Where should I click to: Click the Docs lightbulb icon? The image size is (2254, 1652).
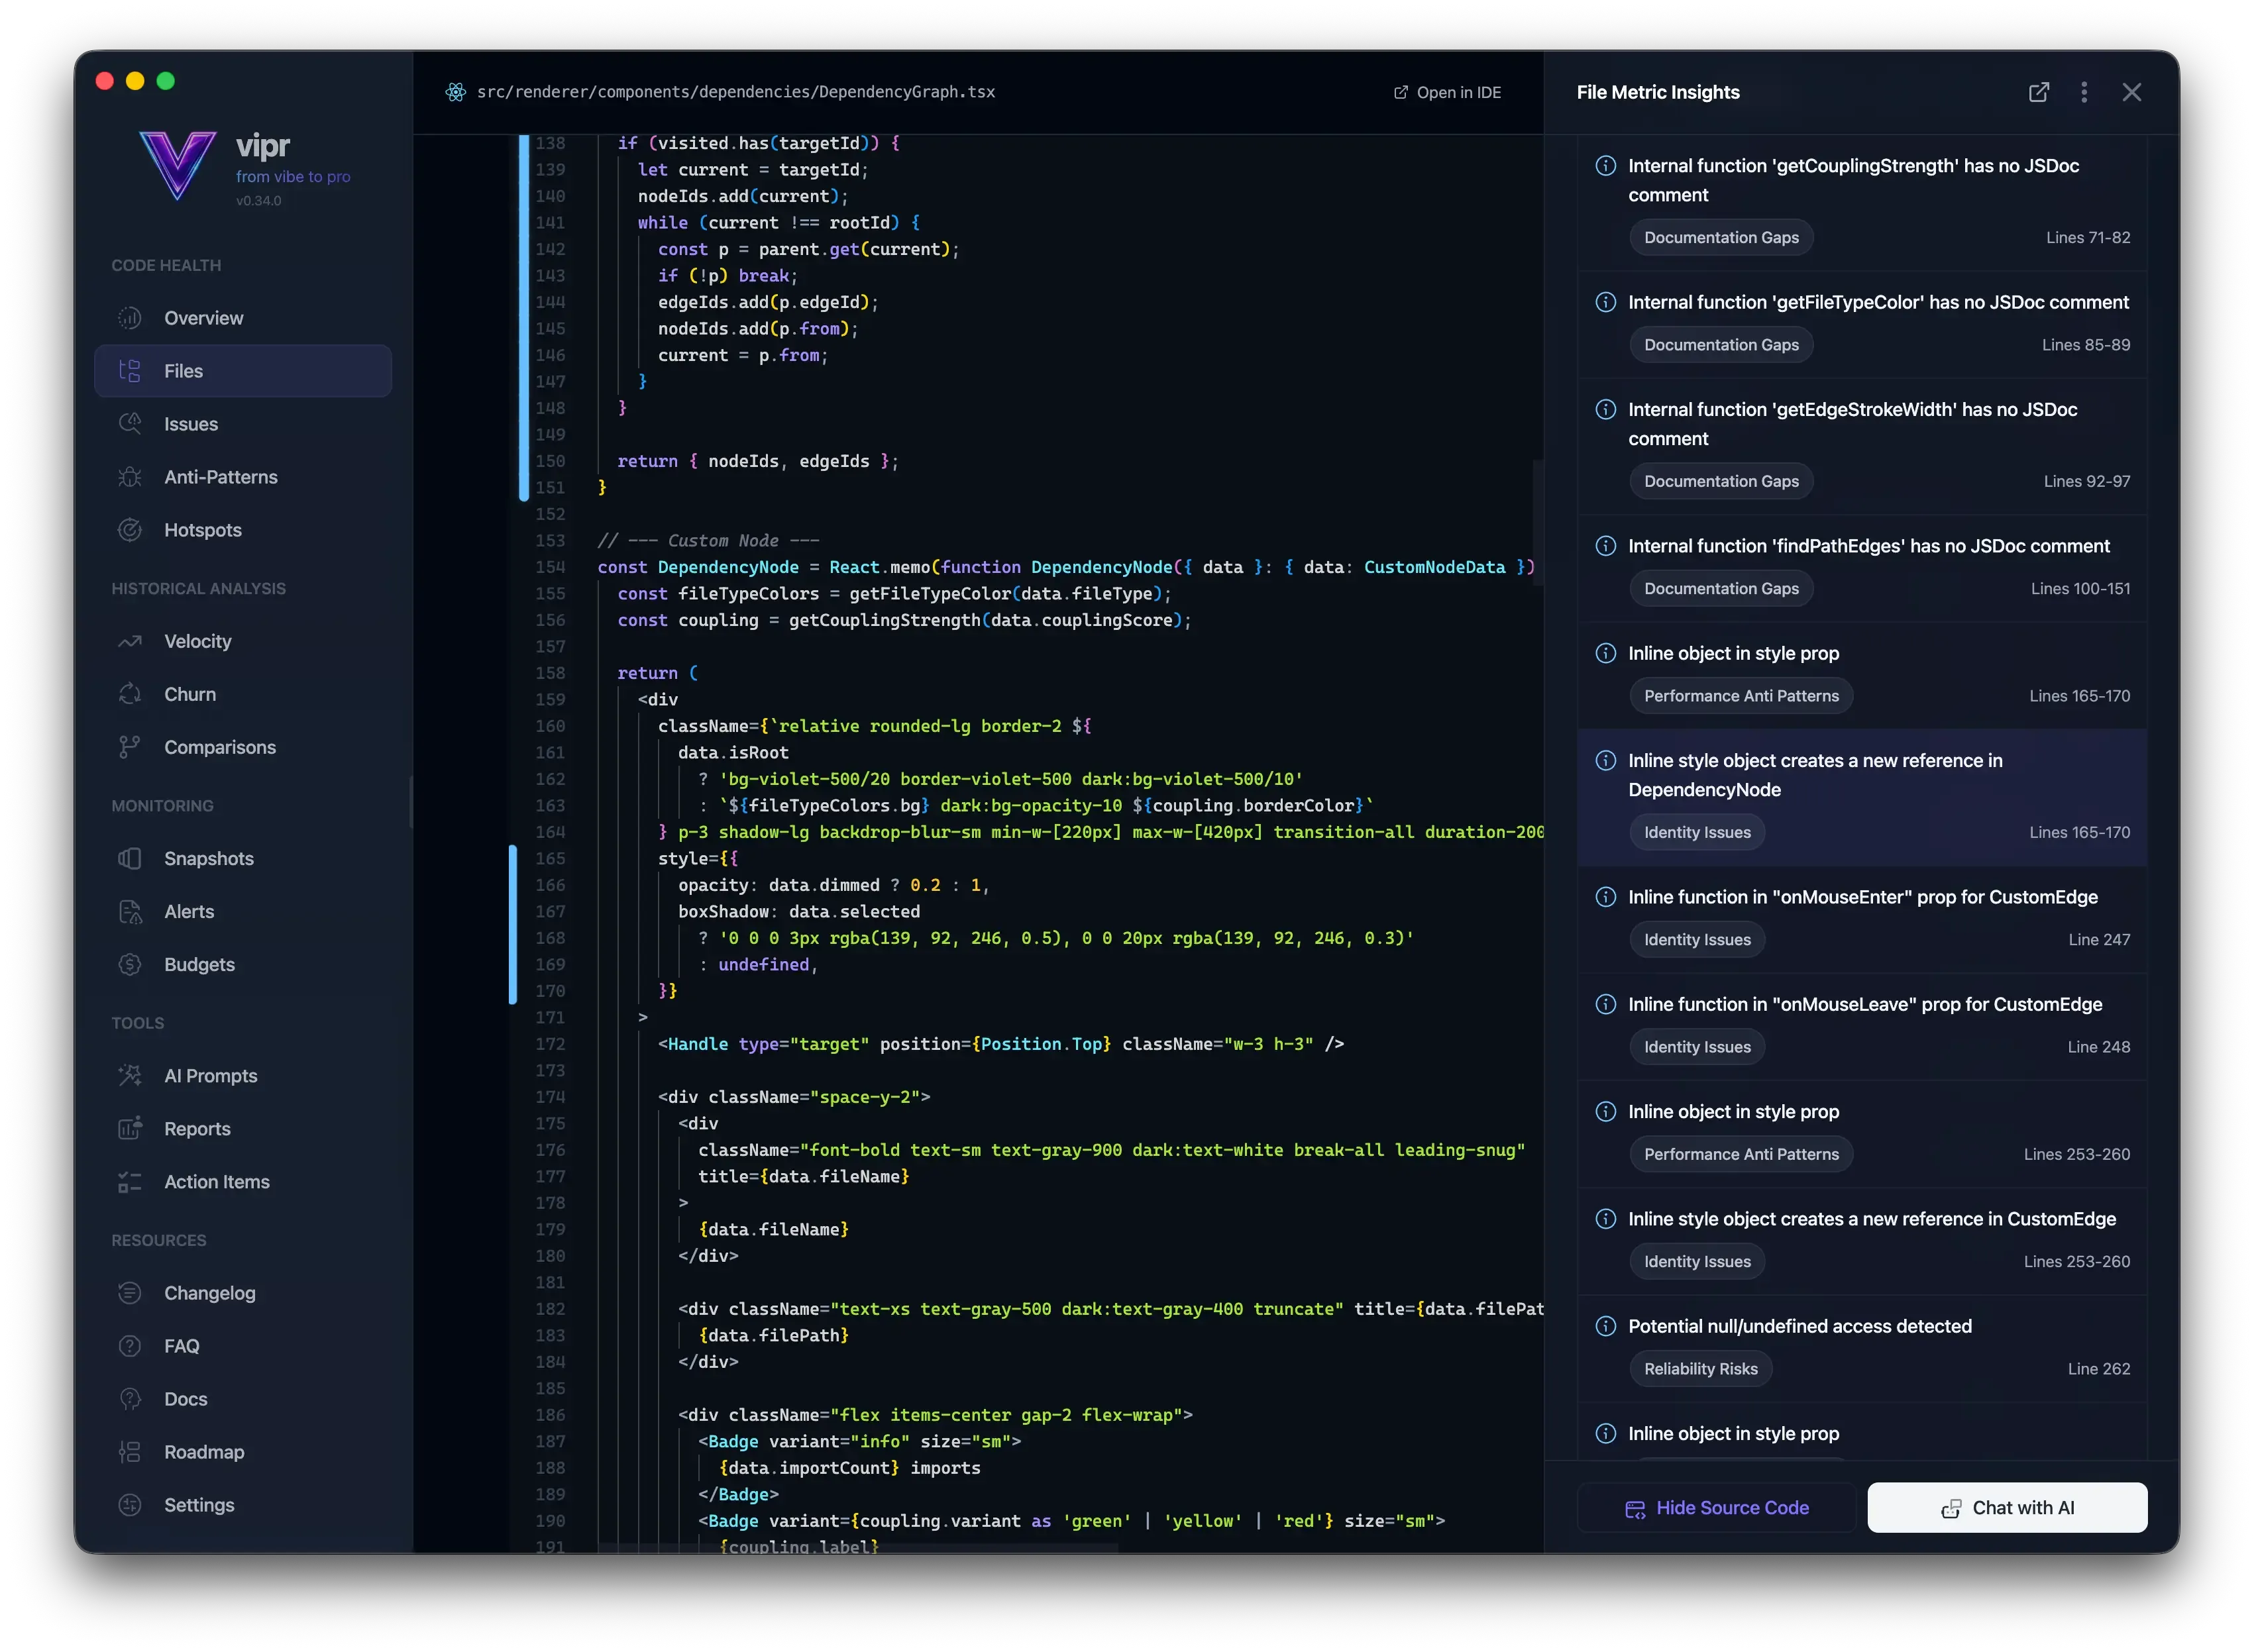[130, 1398]
